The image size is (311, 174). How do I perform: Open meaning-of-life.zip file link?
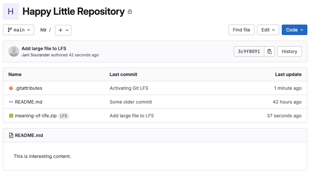36,116
